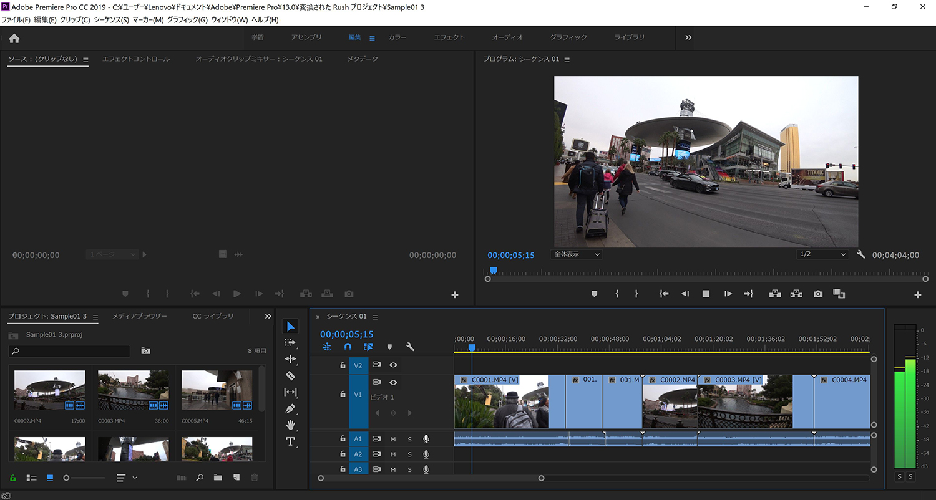Select the Hand tool
Image resolution: width=936 pixels, height=500 pixels.
click(x=290, y=425)
